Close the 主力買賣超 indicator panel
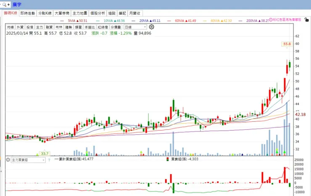 point(8,160)
